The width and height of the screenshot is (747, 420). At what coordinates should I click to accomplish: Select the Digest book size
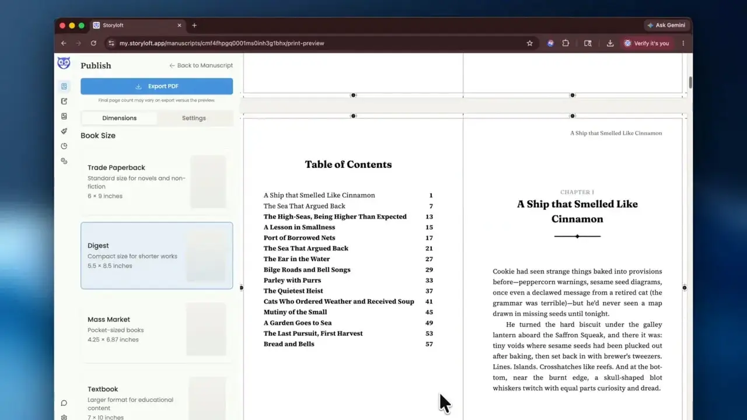point(156,256)
